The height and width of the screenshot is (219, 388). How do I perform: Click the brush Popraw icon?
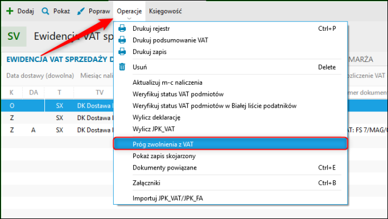81,11
